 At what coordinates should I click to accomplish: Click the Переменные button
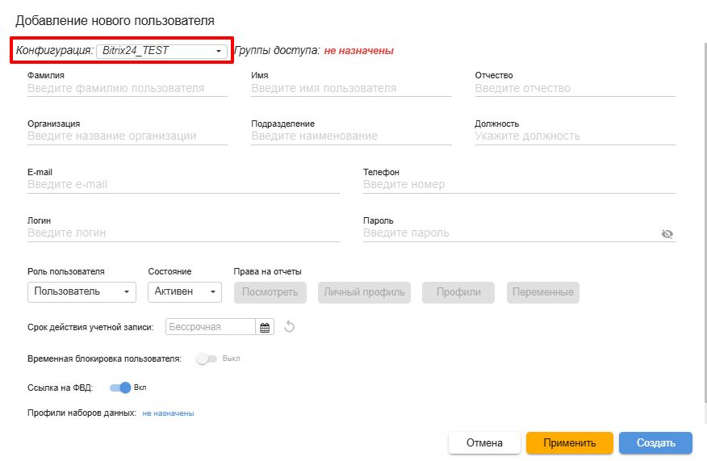click(x=543, y=292)
